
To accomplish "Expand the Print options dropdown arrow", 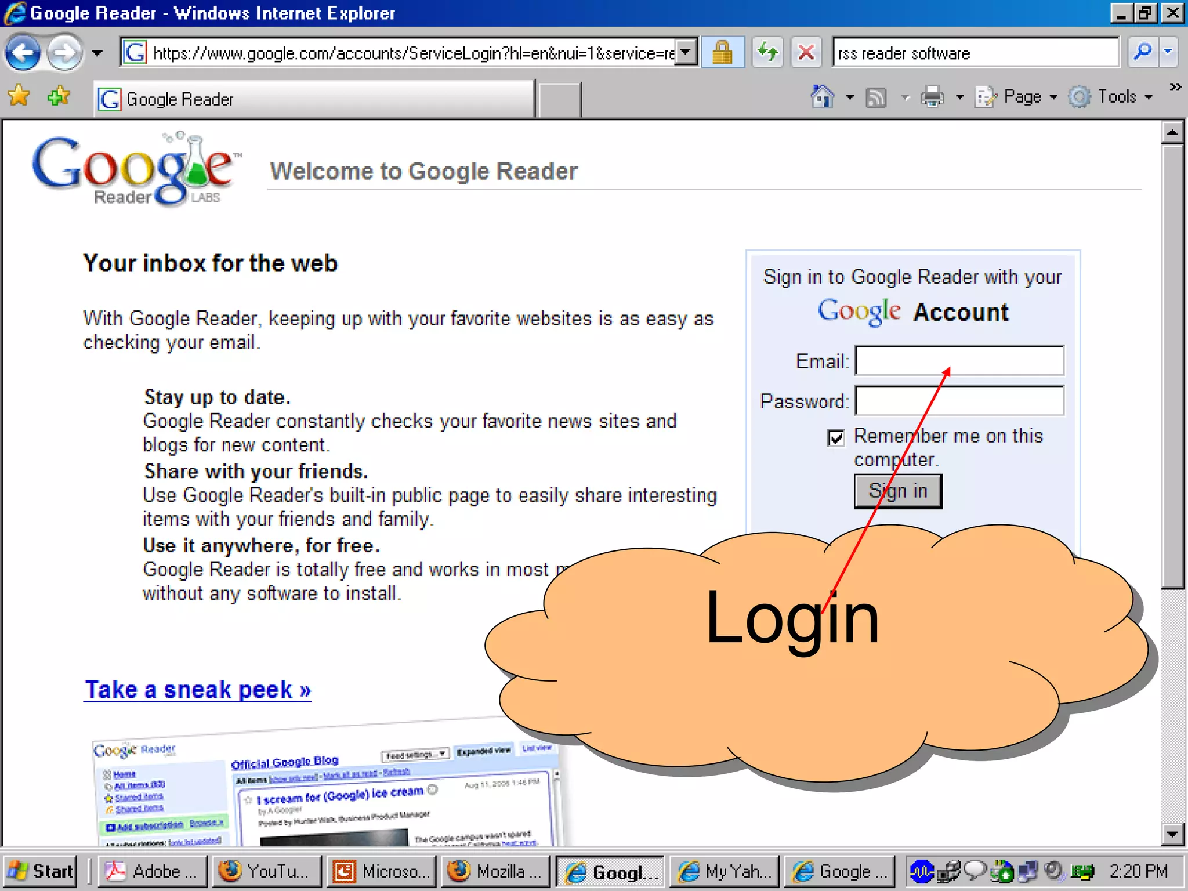I will click(959, 97).
